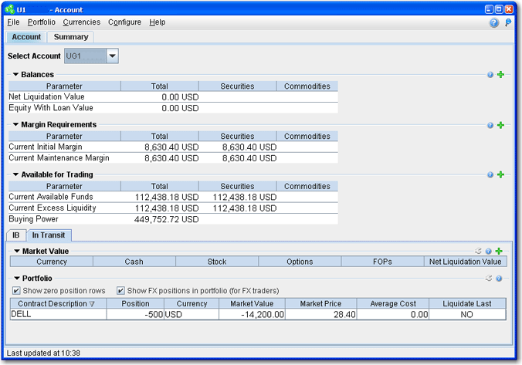The height and width of the screenshot is (365, 522).
Task: Collapse the Balances section
Action: tap(15, 75)
